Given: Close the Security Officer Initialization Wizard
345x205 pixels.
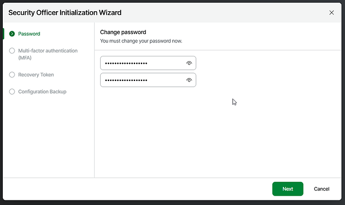Looking at the screenshot, I should (x=331, y=13).
